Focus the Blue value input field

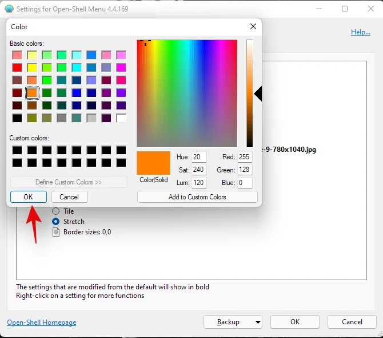pyautogui.click(x=245, y=183)
